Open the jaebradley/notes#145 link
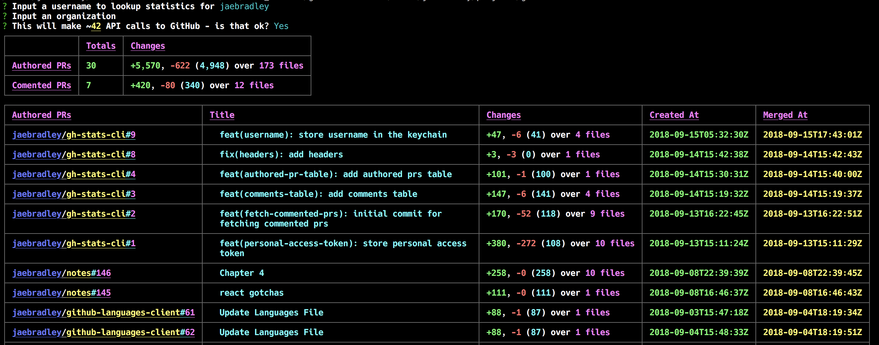 [61, 293]
